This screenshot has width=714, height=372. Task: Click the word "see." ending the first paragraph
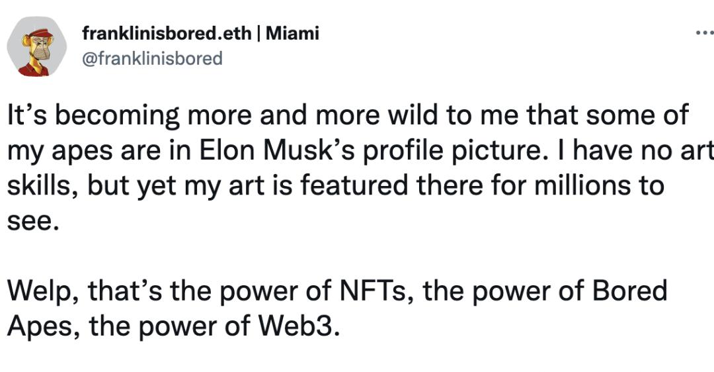(33, 222)
